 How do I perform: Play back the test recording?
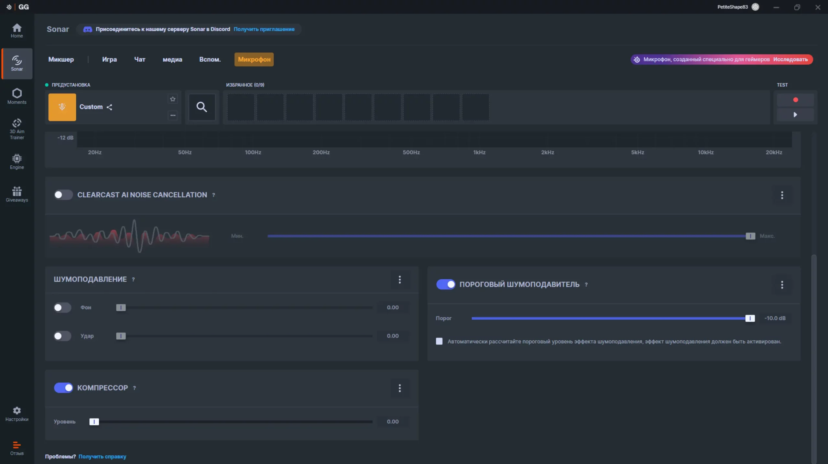(x=795, y=115)
